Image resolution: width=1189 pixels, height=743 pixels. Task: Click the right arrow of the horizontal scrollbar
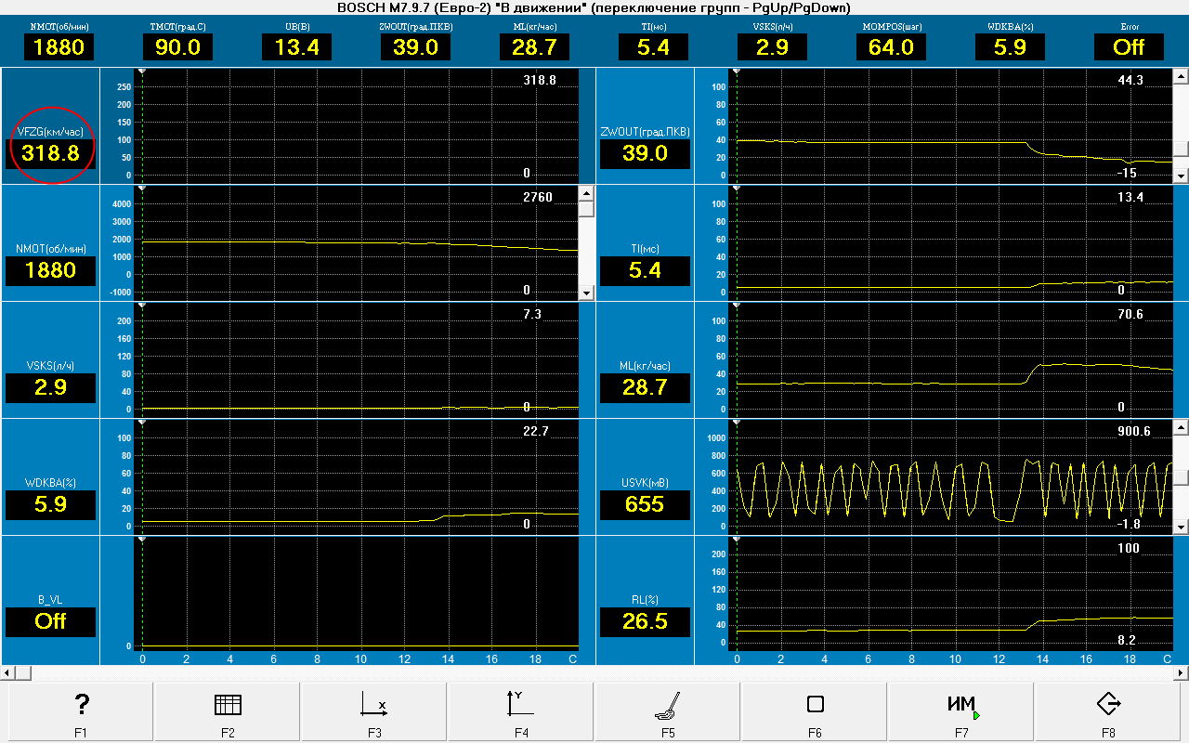click(1181, 671)
